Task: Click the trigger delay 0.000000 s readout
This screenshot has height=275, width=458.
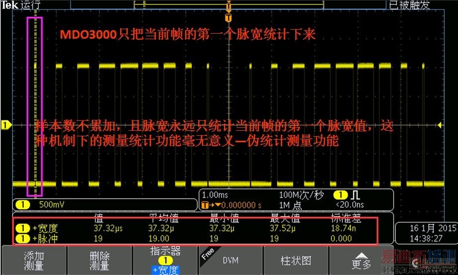Action: [241, 205]
